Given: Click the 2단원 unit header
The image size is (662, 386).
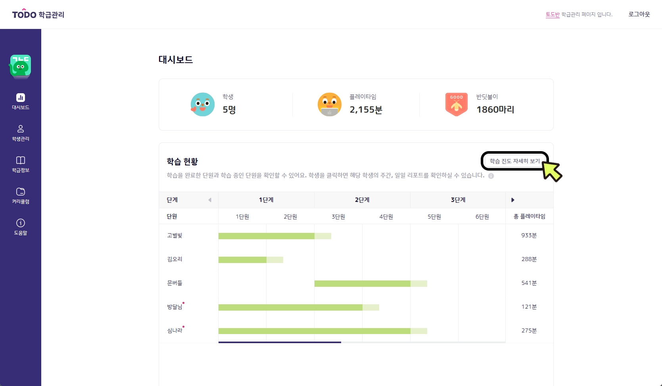Looking at the screenshot, I should point(290,217).
